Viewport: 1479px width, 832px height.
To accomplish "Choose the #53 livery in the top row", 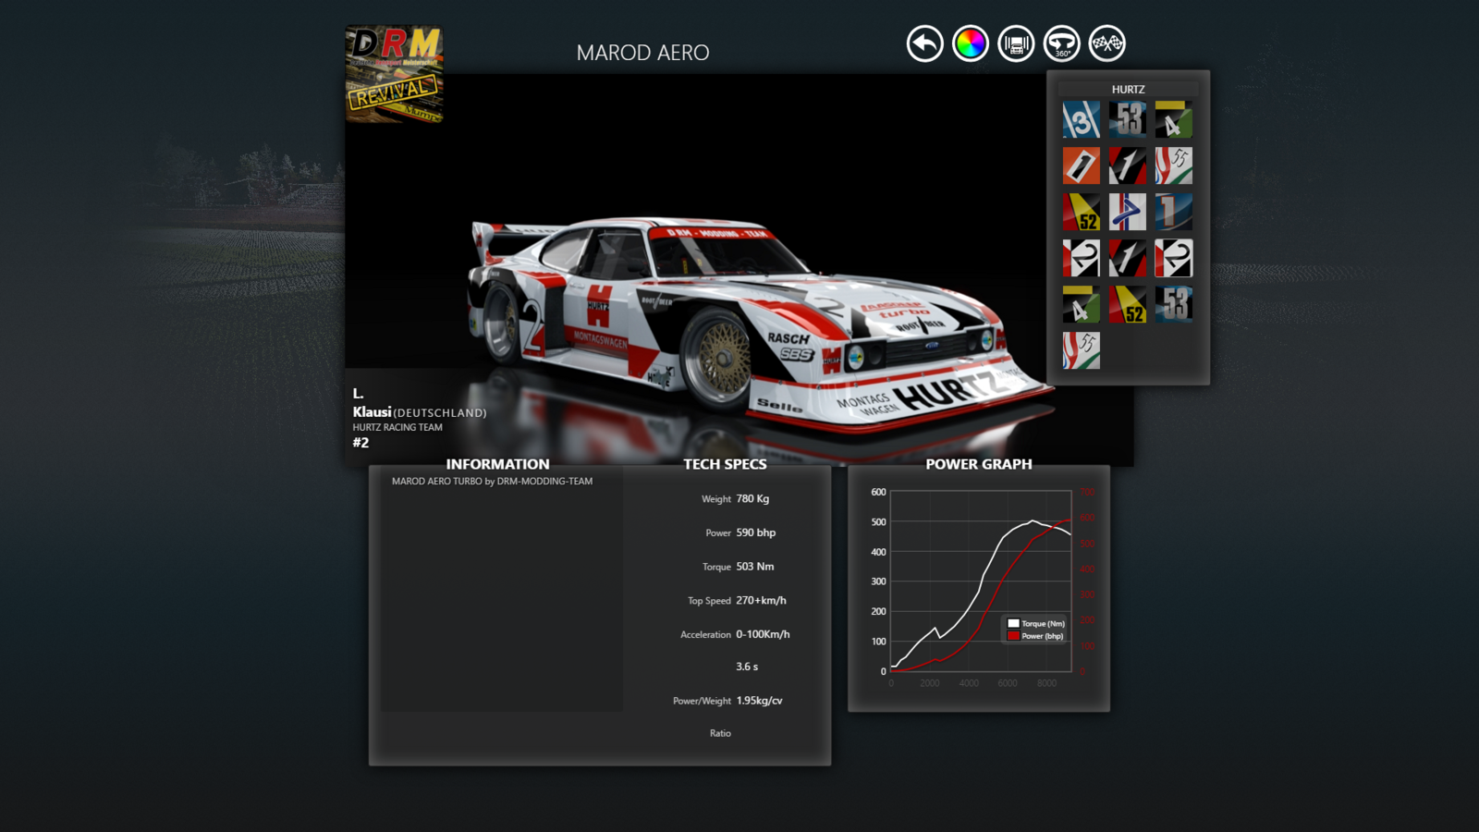I will (1128, 120).
